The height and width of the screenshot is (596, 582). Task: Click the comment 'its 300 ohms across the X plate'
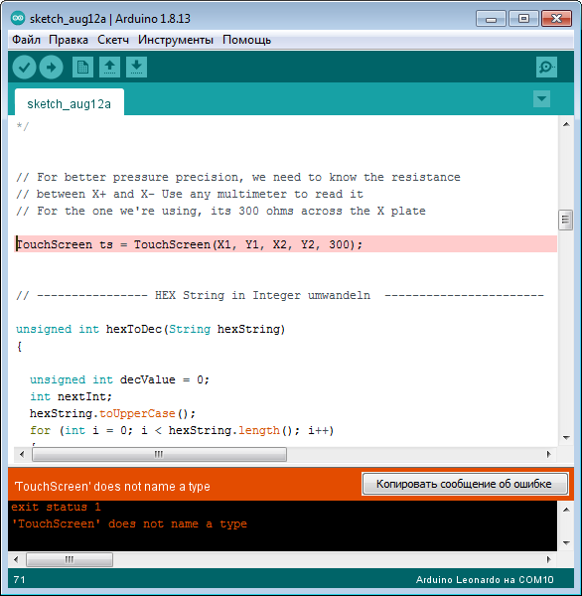pos(318,211)
